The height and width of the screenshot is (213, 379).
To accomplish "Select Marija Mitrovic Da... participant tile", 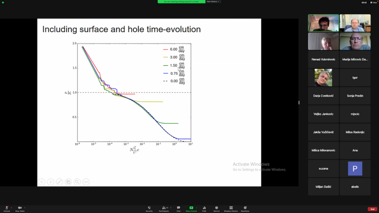I will tap(355, 60).
